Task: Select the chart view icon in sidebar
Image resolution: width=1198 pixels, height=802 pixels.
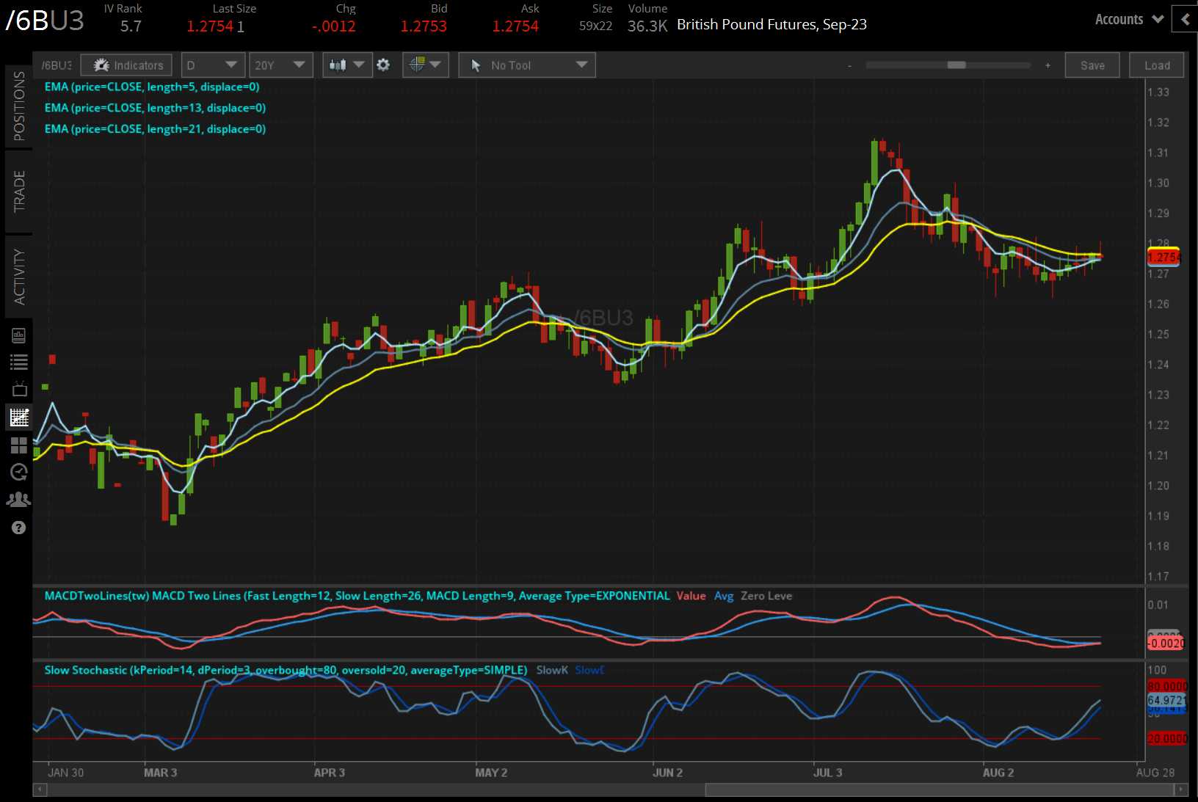Action: point(19,418)
